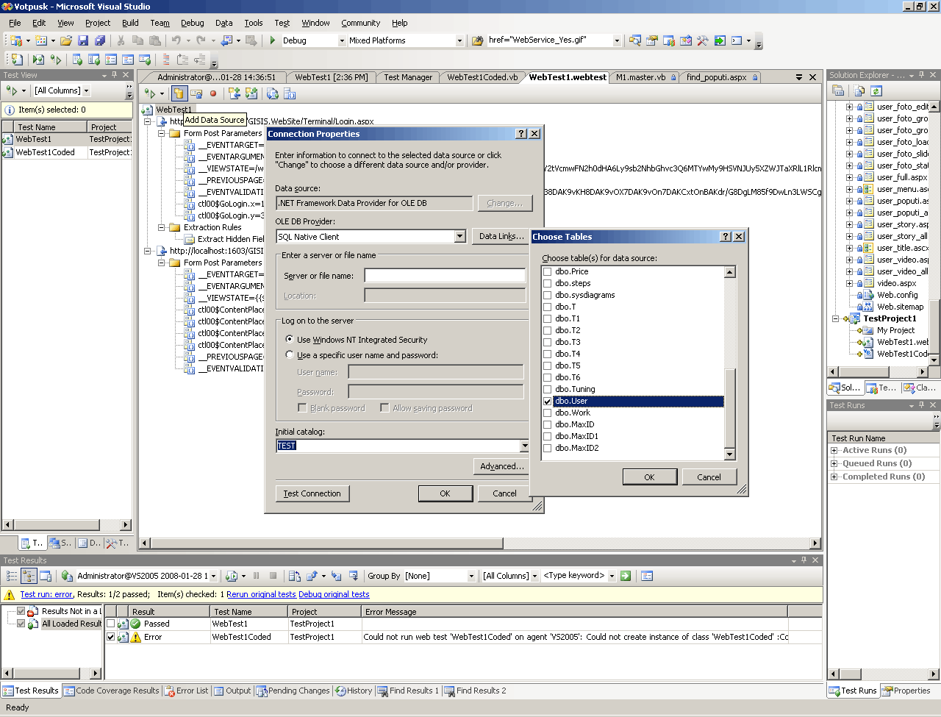Click Show All Files icon in Solution Explorer

pyautogui.click(x=859, y=90)
